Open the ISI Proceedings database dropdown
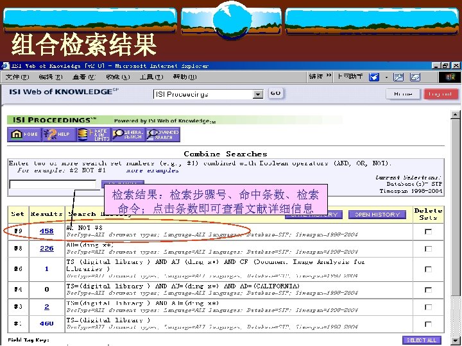The height and width of the screenshot is (346, 462). pos(258,94)
